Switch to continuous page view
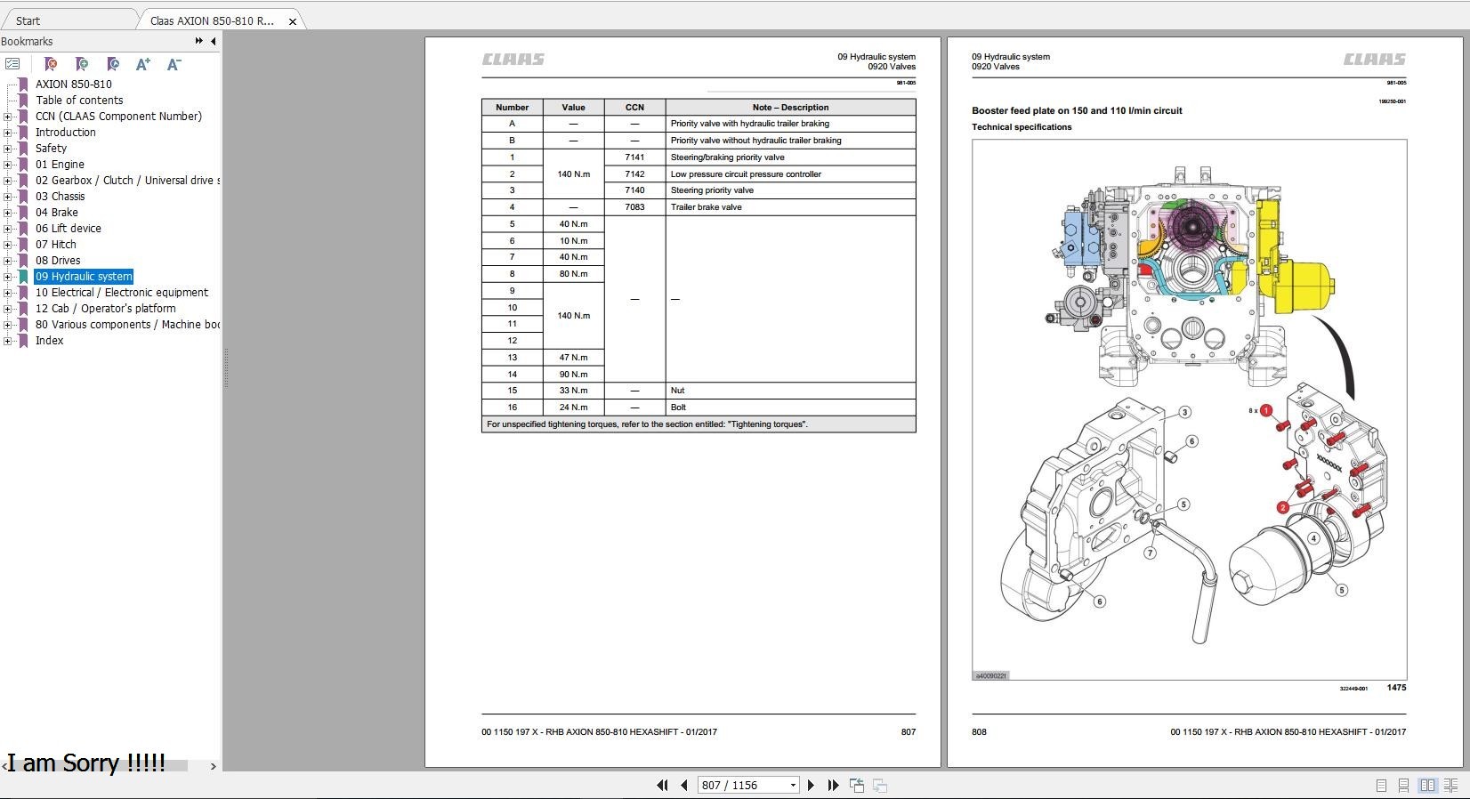This screenshot has height=799, width=1470. (x=1403, y=786)
